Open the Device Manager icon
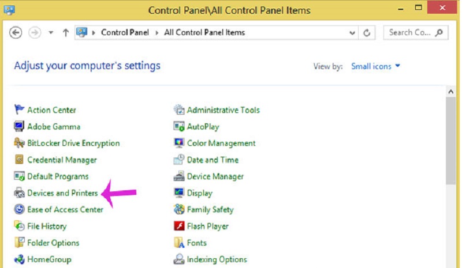Screen dimensions: 462x268 (x=179, y=176)
